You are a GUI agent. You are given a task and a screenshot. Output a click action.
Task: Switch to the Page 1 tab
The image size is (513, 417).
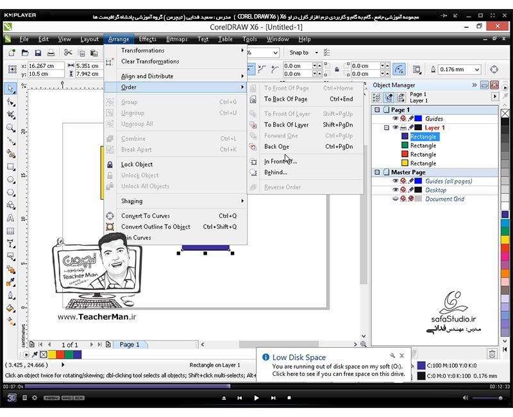coord(130,345)
